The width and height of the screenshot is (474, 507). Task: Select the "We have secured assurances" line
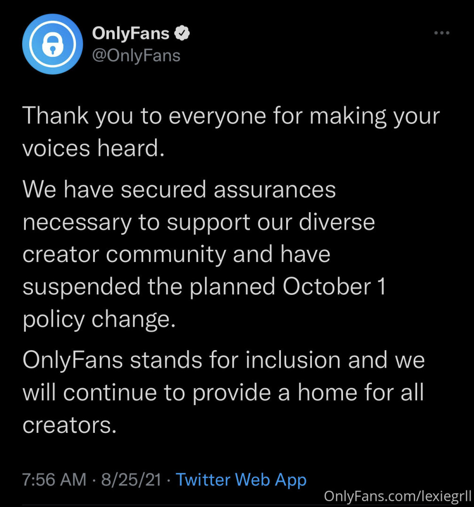click(179, 189)
